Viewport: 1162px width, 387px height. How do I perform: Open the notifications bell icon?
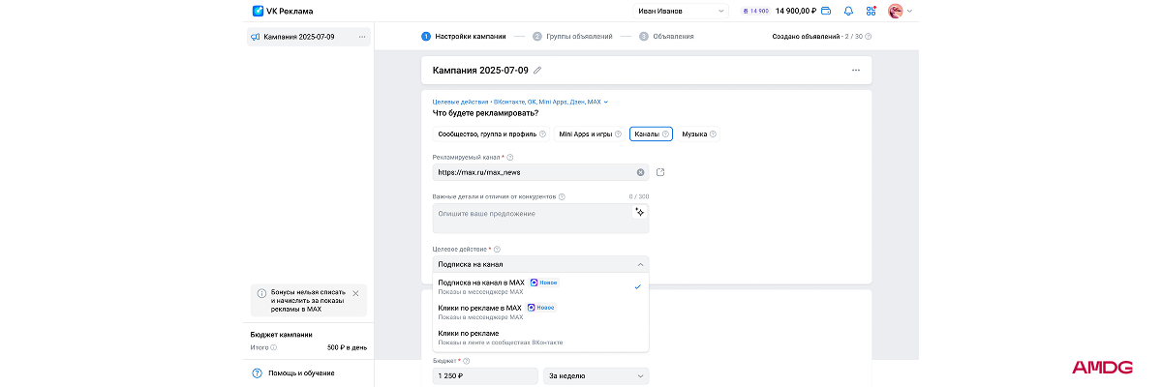[x=849, y=12]
